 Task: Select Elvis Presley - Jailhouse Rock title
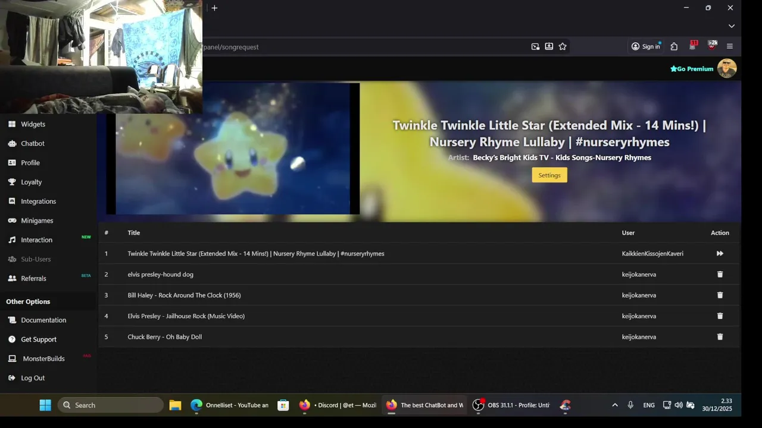[186, 316]
